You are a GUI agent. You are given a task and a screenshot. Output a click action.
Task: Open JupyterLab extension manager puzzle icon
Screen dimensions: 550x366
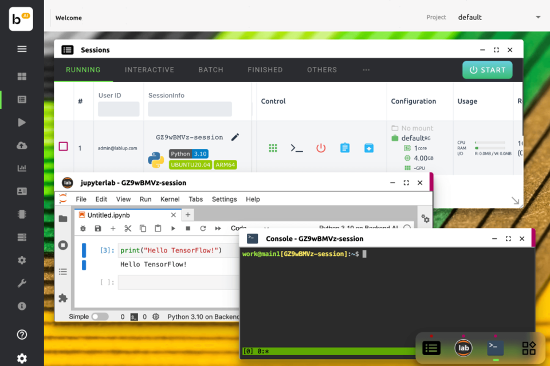coord(63,298)
